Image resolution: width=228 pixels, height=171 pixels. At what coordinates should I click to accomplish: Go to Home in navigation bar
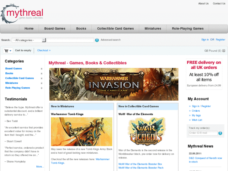(x=29, y=29)
